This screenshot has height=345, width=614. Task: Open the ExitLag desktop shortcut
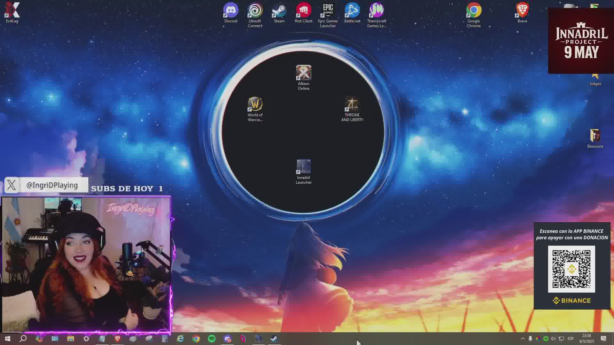point(12,13)
